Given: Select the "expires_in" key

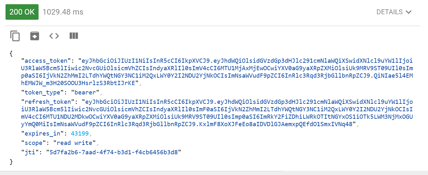Looking at the screenshot, I should [x=42, y=133].
